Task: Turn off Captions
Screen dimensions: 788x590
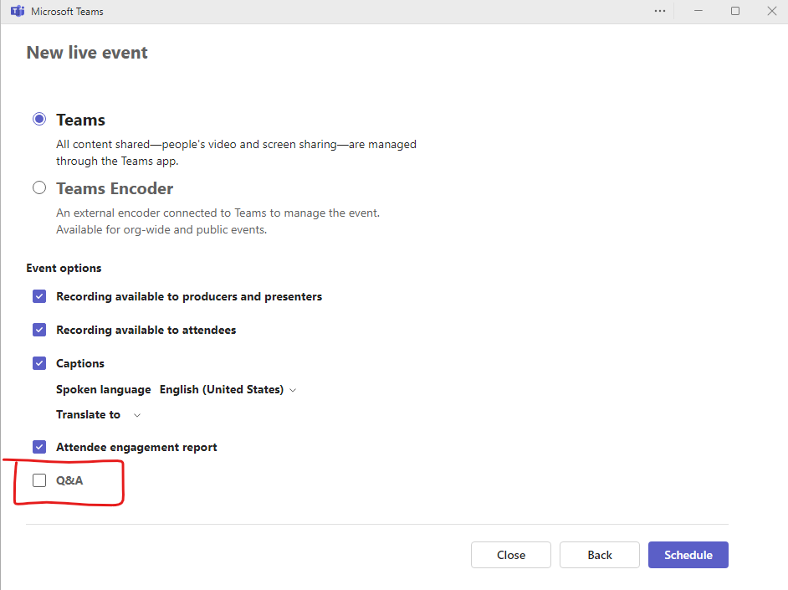Action: coord(38,362)
